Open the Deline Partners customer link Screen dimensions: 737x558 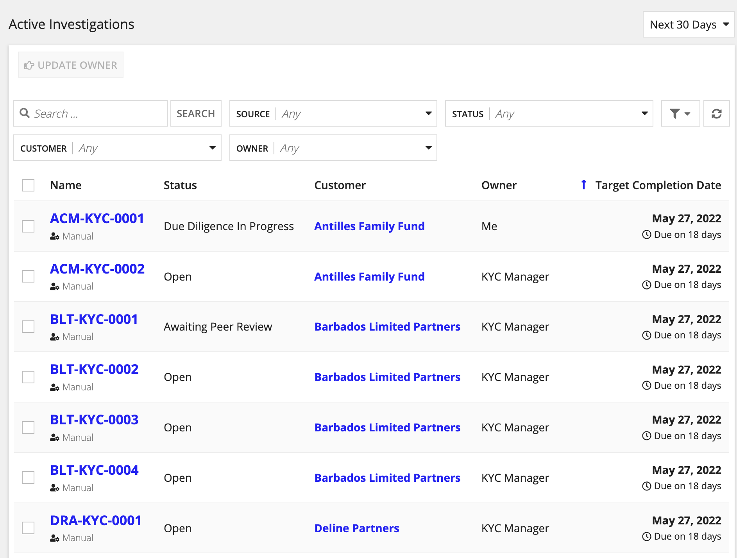coord(357,528)
